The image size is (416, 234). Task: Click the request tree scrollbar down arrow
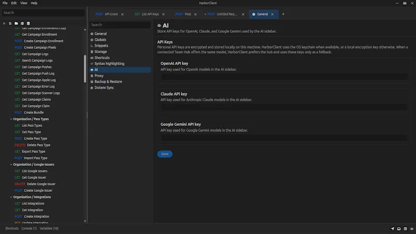(85, 221)
